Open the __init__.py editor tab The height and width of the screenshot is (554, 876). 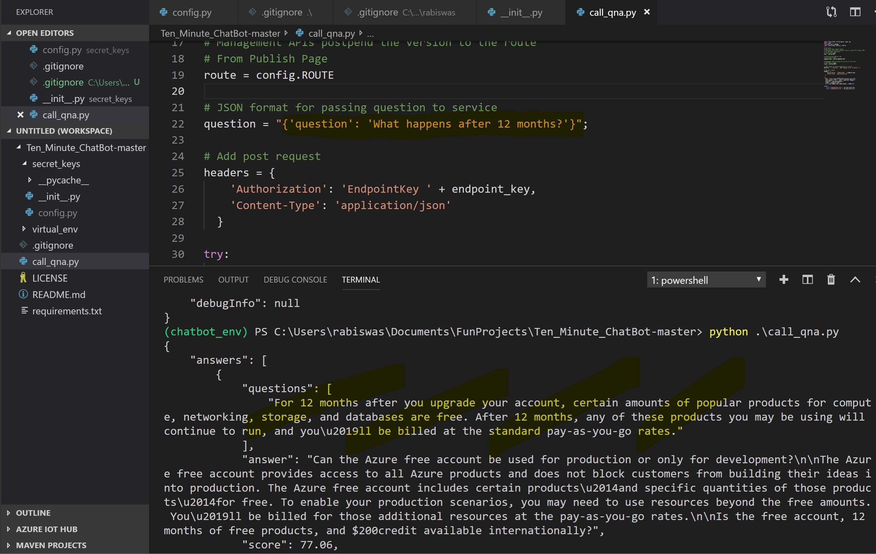(520, 12)
